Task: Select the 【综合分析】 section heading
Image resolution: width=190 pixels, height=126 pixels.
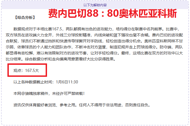Action: click(25, 17)
